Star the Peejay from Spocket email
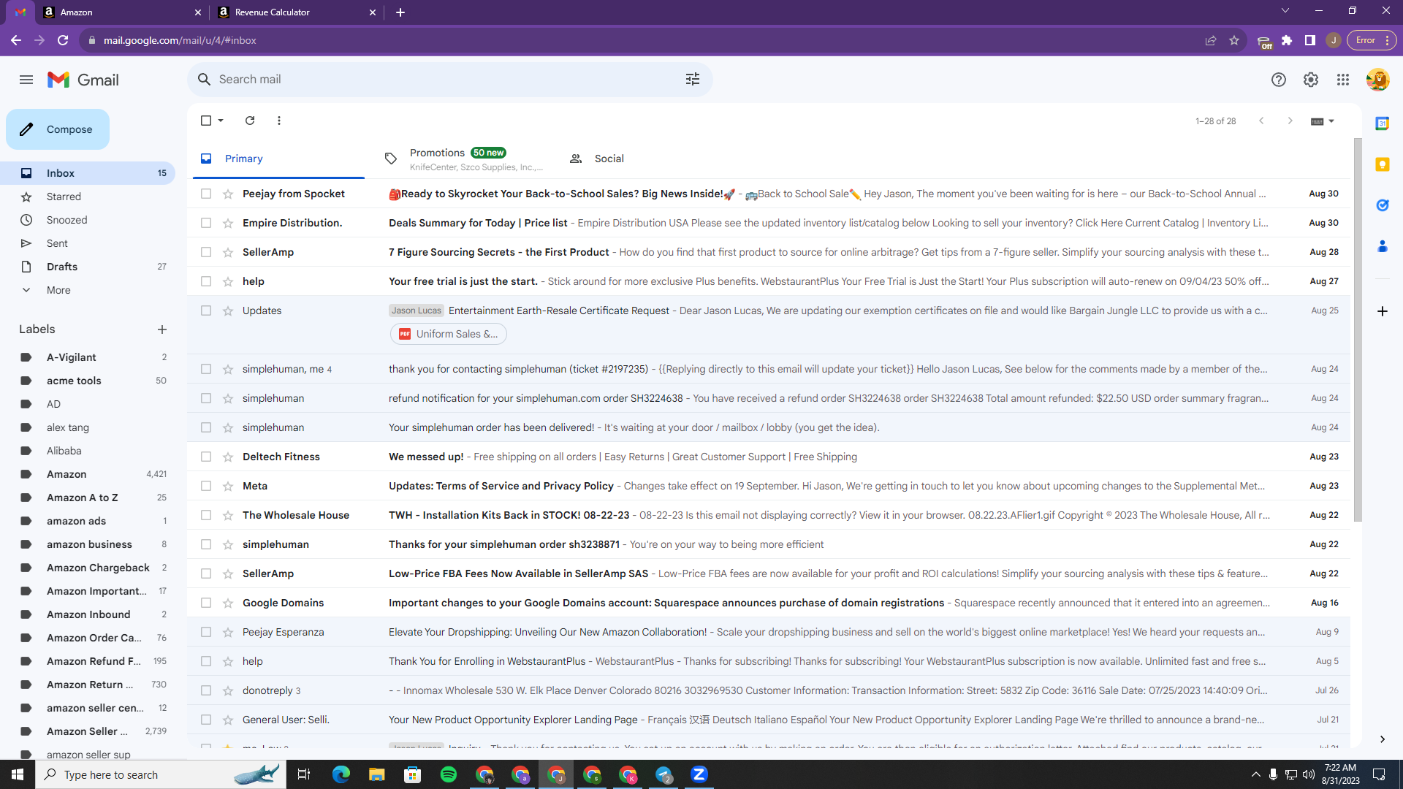Viewport: 1403px width, 789px height. click(x=228, y=194)
